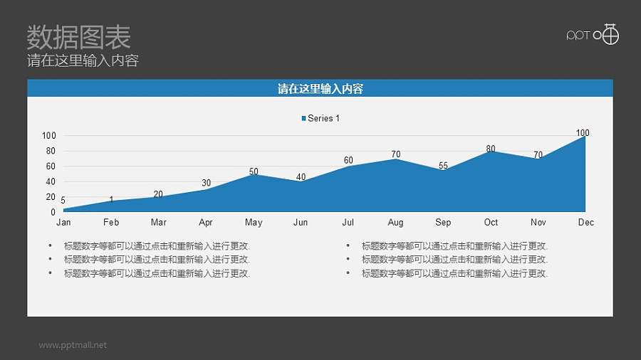Image resolution: width=641 pixels, height=360 pixels.
Task: Click the data label 100 above Dec
Action: click(x=583, y=132)
